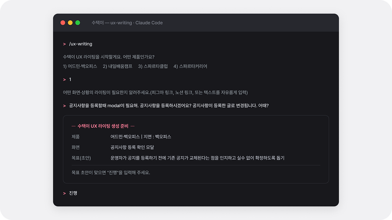Click the green maximize window button
The image size is (392, 220).
tap(78, 23)
